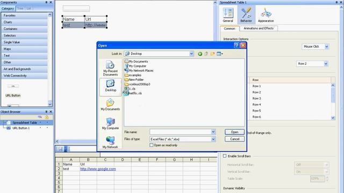
Task: Switch to the List tab
Action: 28,9
